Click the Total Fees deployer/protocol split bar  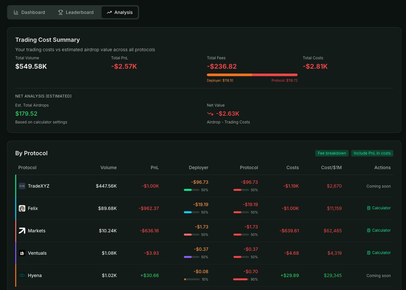[x=252, y=75]
